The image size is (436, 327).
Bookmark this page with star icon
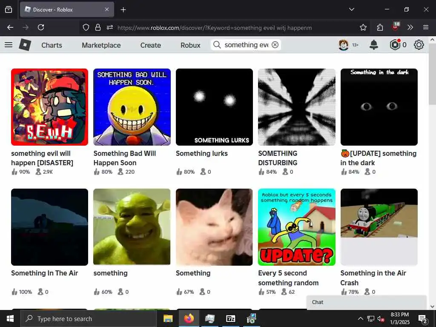click(363, 27)
